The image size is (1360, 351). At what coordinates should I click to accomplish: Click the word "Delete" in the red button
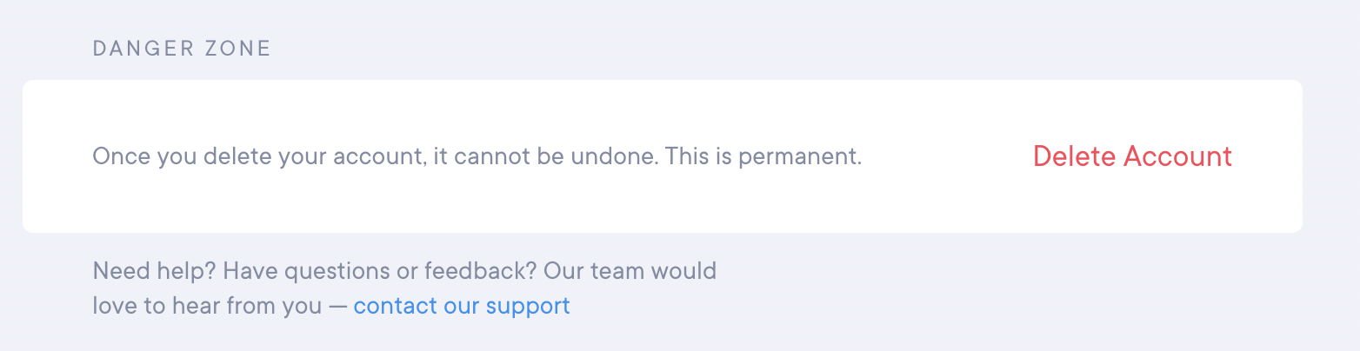pos(1075,156)
